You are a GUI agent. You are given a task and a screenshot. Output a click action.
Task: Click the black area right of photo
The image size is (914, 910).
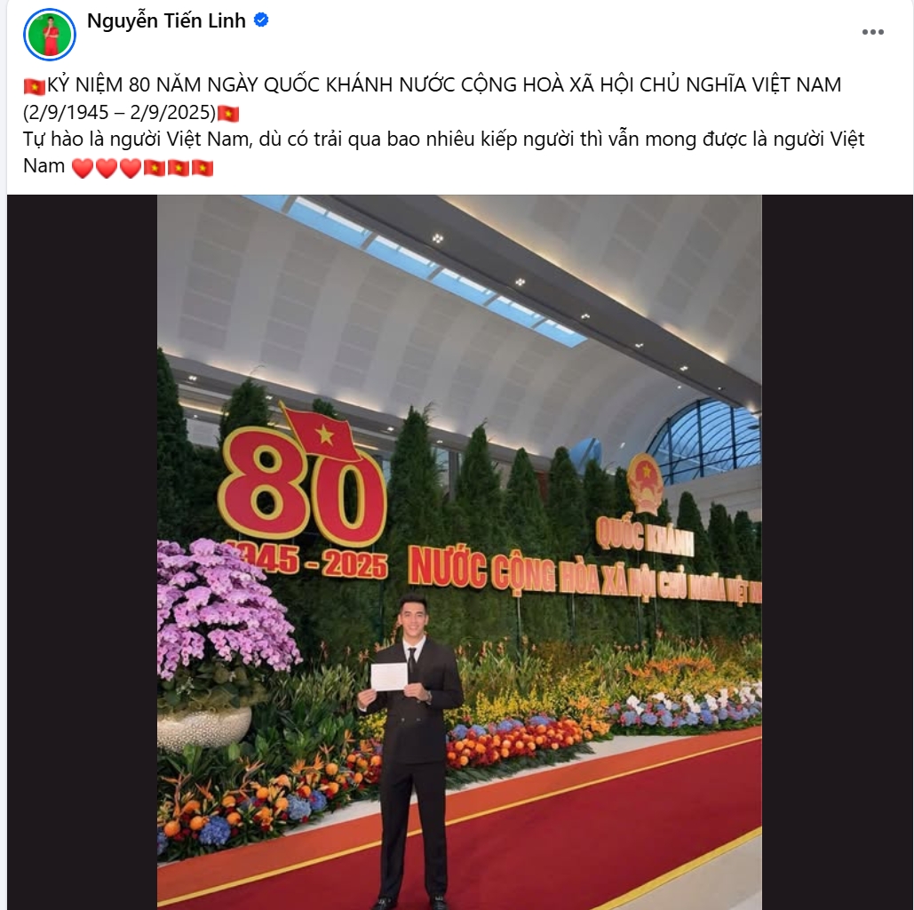pyautogui.click(x=837, y=552)
